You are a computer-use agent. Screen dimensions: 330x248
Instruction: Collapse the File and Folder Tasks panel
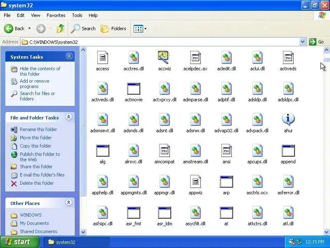tap(68, 117)
